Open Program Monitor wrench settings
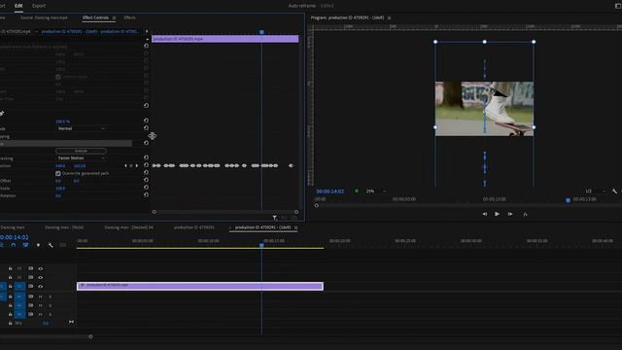 coord(614,192)
